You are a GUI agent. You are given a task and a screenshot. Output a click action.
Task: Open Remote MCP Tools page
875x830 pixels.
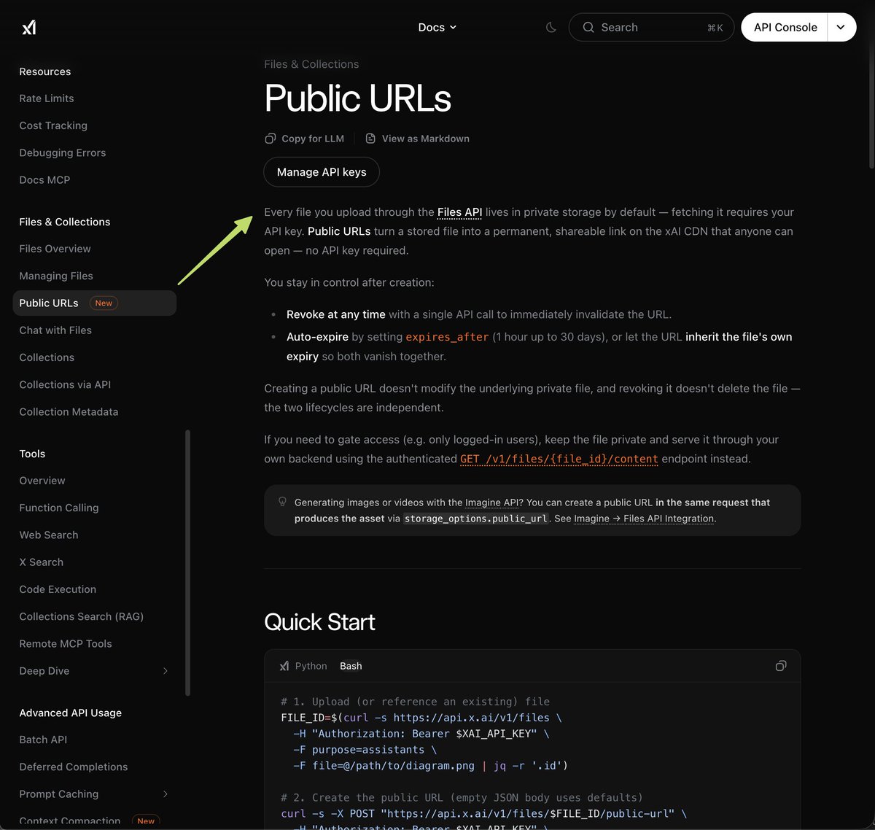[x=66, y=644]
